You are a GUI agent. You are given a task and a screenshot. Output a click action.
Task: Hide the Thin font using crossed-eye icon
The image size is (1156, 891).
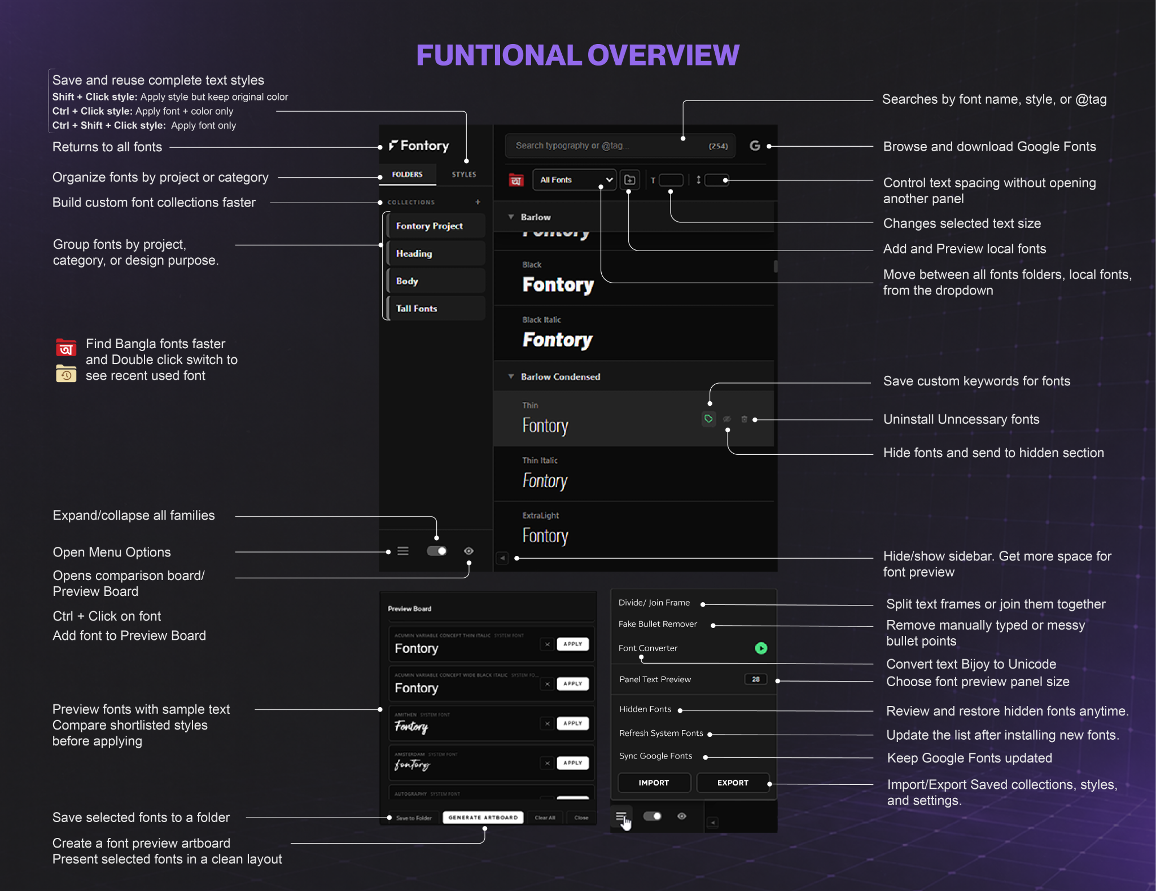(727, 419)
